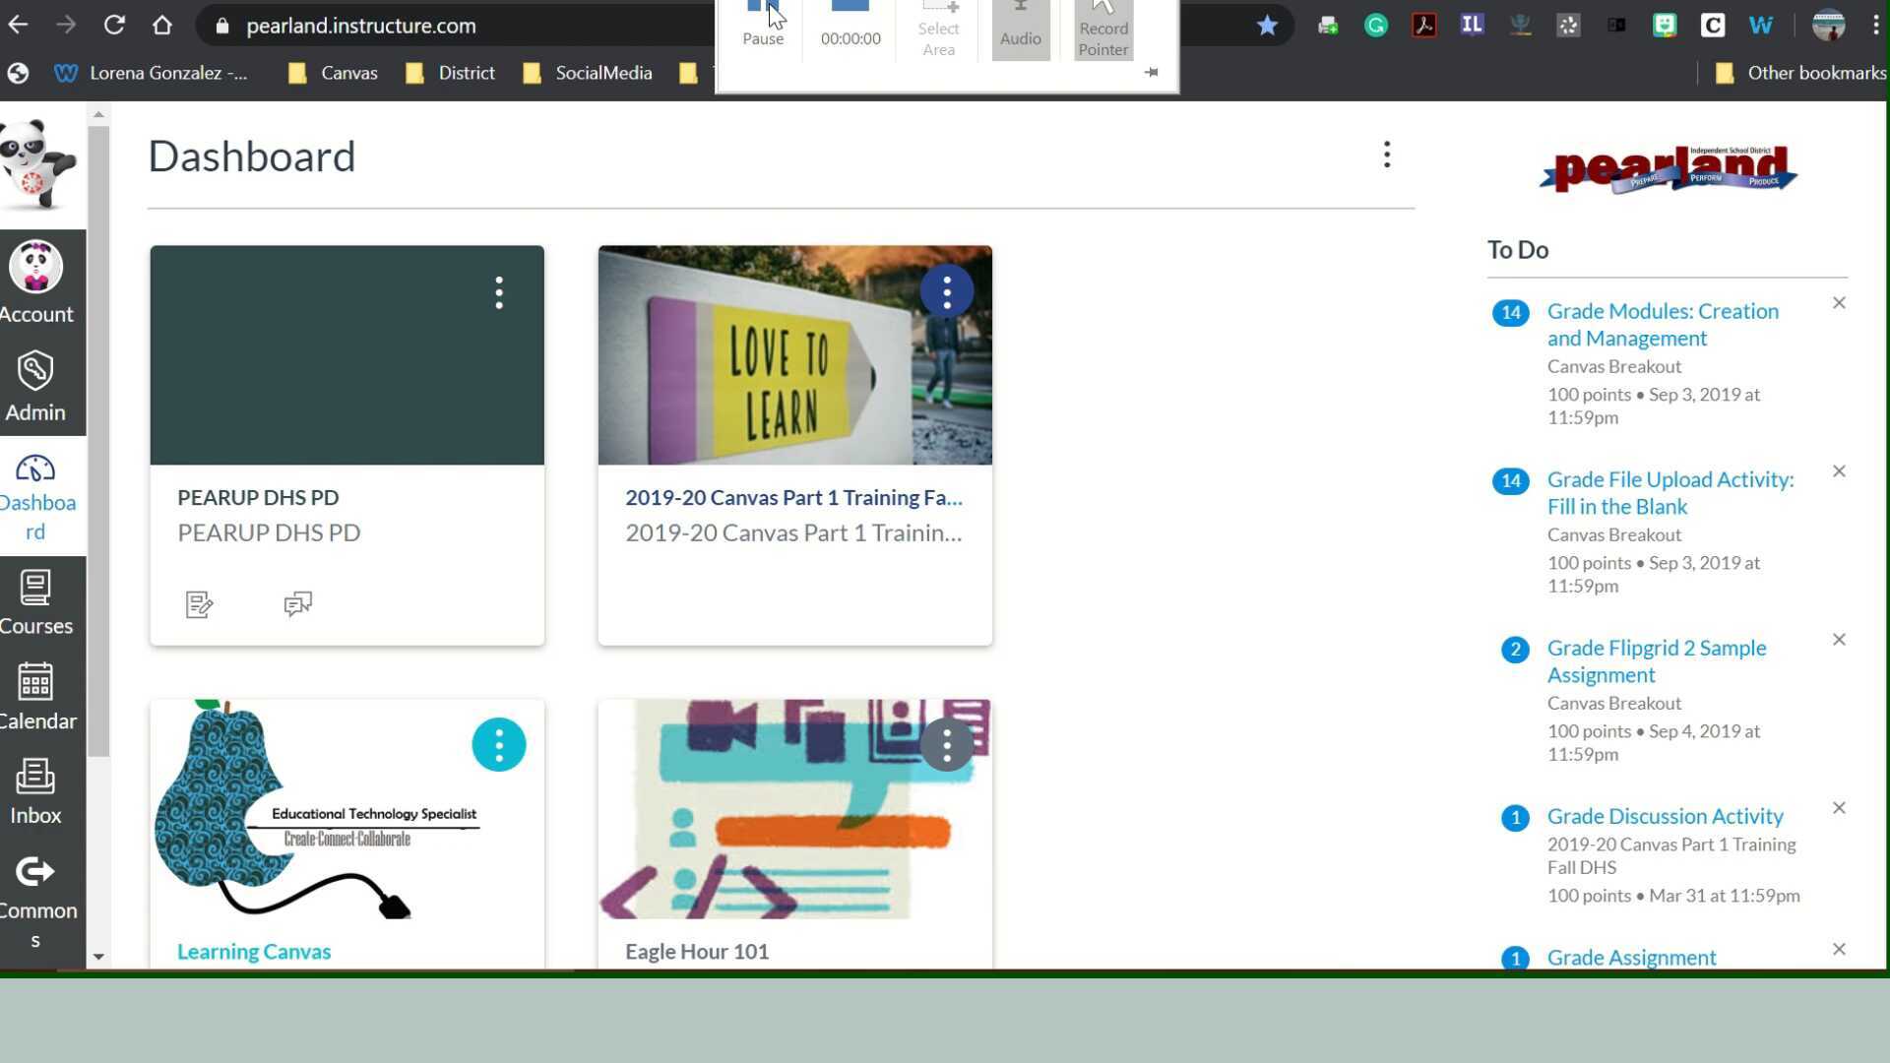Click the browser home button
1890x1063 pixels.
(162, 26)
